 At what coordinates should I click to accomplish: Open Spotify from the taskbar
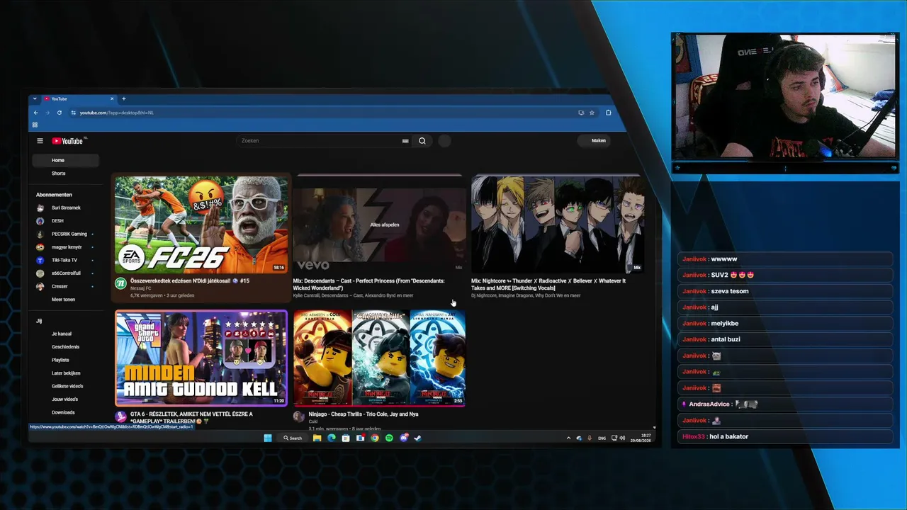[x=389, y=438]
